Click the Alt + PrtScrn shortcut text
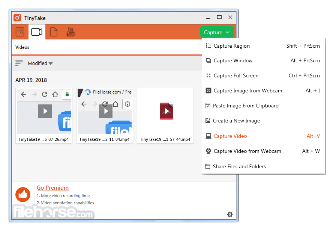This screenshot has height=231, width=333. [305, 60]
